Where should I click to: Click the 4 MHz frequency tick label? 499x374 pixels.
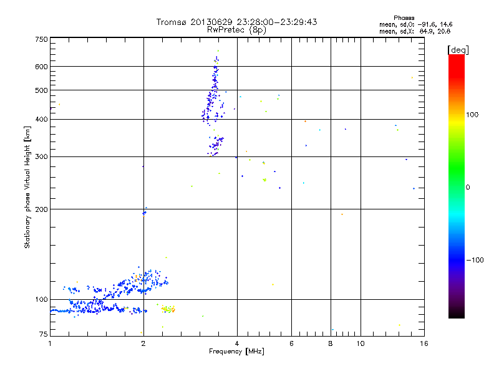click(x=237, y=343)
